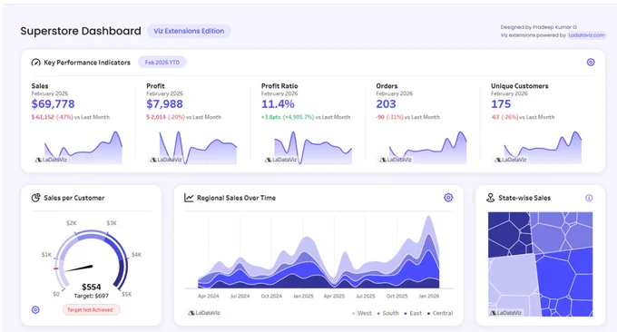This screenshot has height=332, width=617.
Task: Click the Apr 2024 axis label
Action: coord(208,296)
